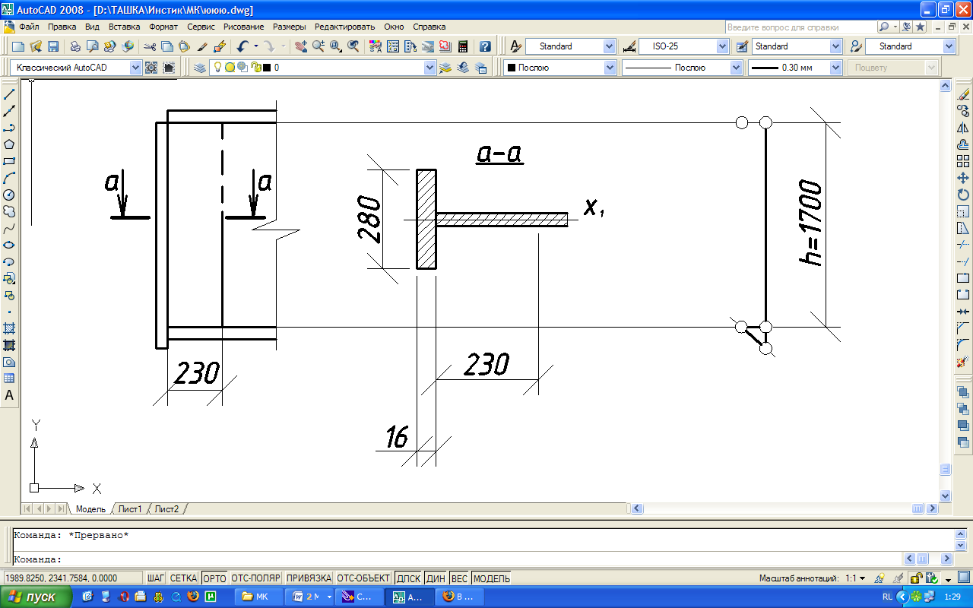This screenshot has height=608, width=973.
Task: Click the Save drawing icon
Action: pyautogui.click(x=53, y=46)
